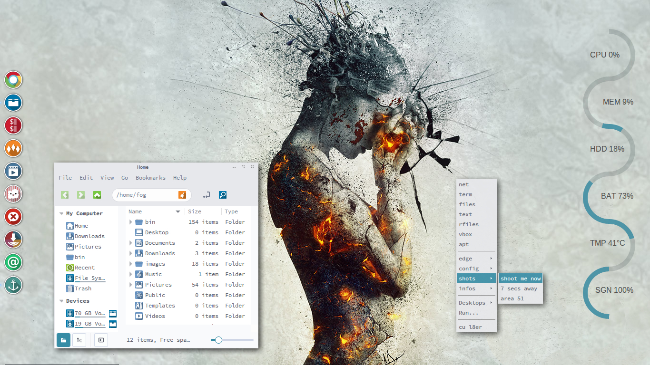Expand the bin folder row

coord(131,222)
